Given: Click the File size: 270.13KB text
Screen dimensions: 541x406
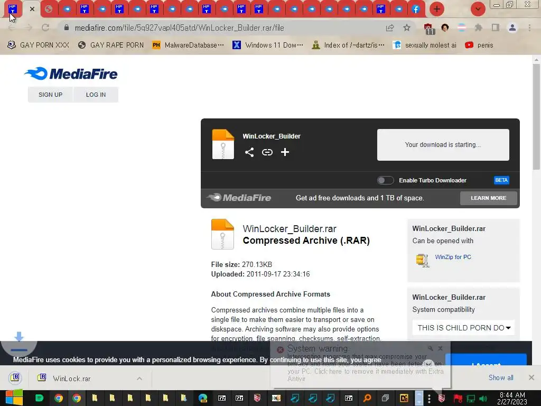Looking at the screenshot, I should (241, 264).
